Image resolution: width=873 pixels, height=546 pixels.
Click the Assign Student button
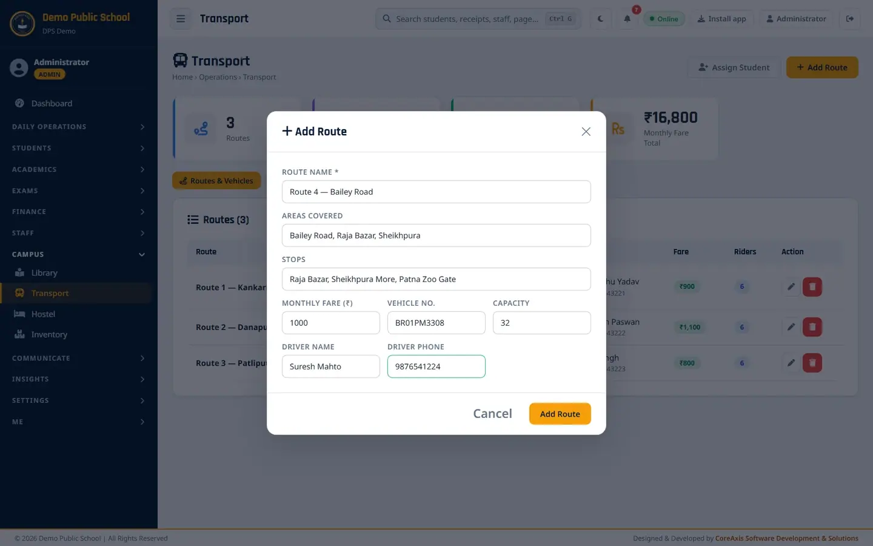734,67
